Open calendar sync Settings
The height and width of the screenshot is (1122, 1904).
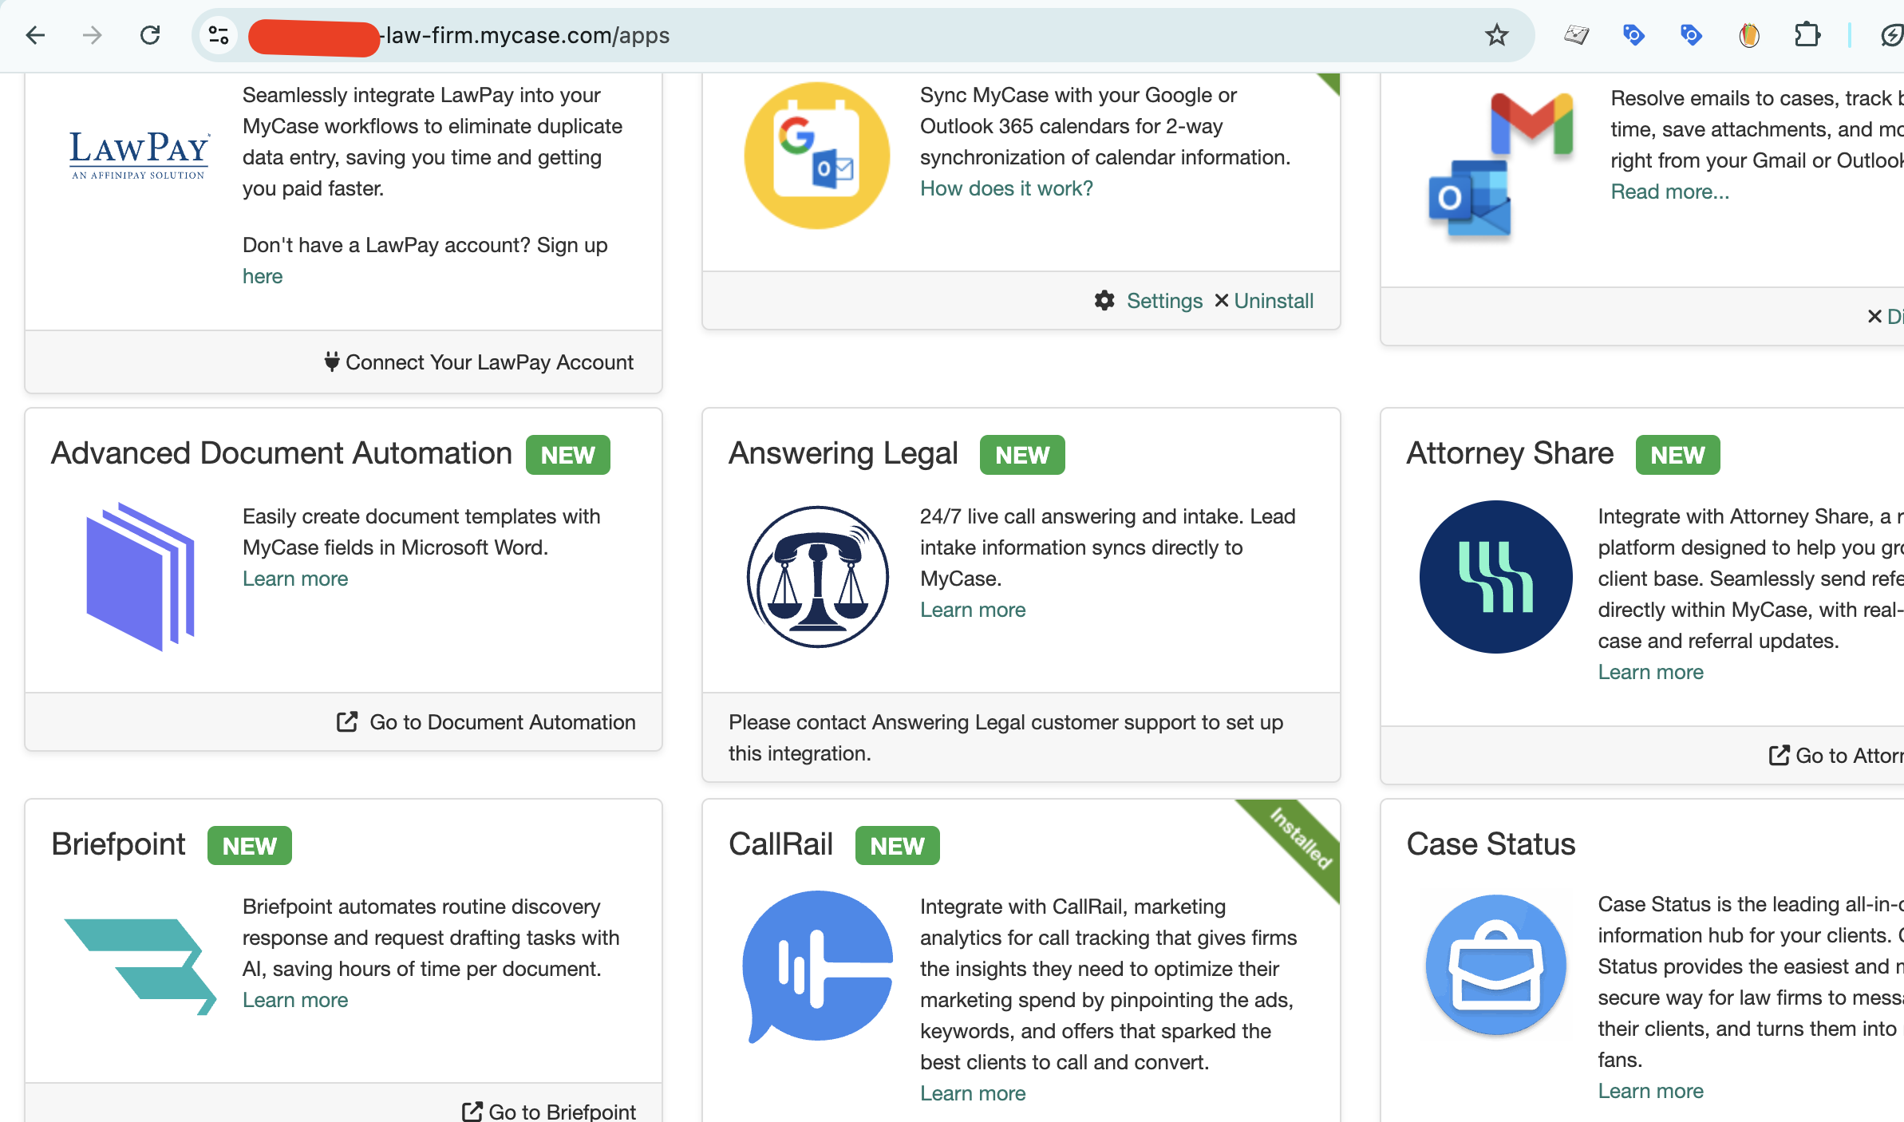1164,301
